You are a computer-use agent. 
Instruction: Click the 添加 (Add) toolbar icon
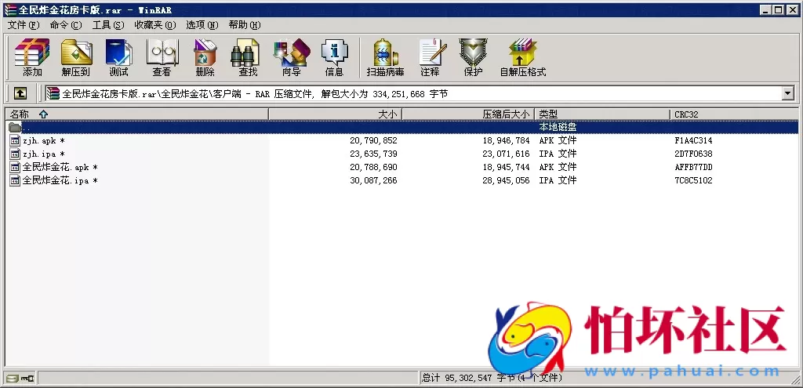32,57
